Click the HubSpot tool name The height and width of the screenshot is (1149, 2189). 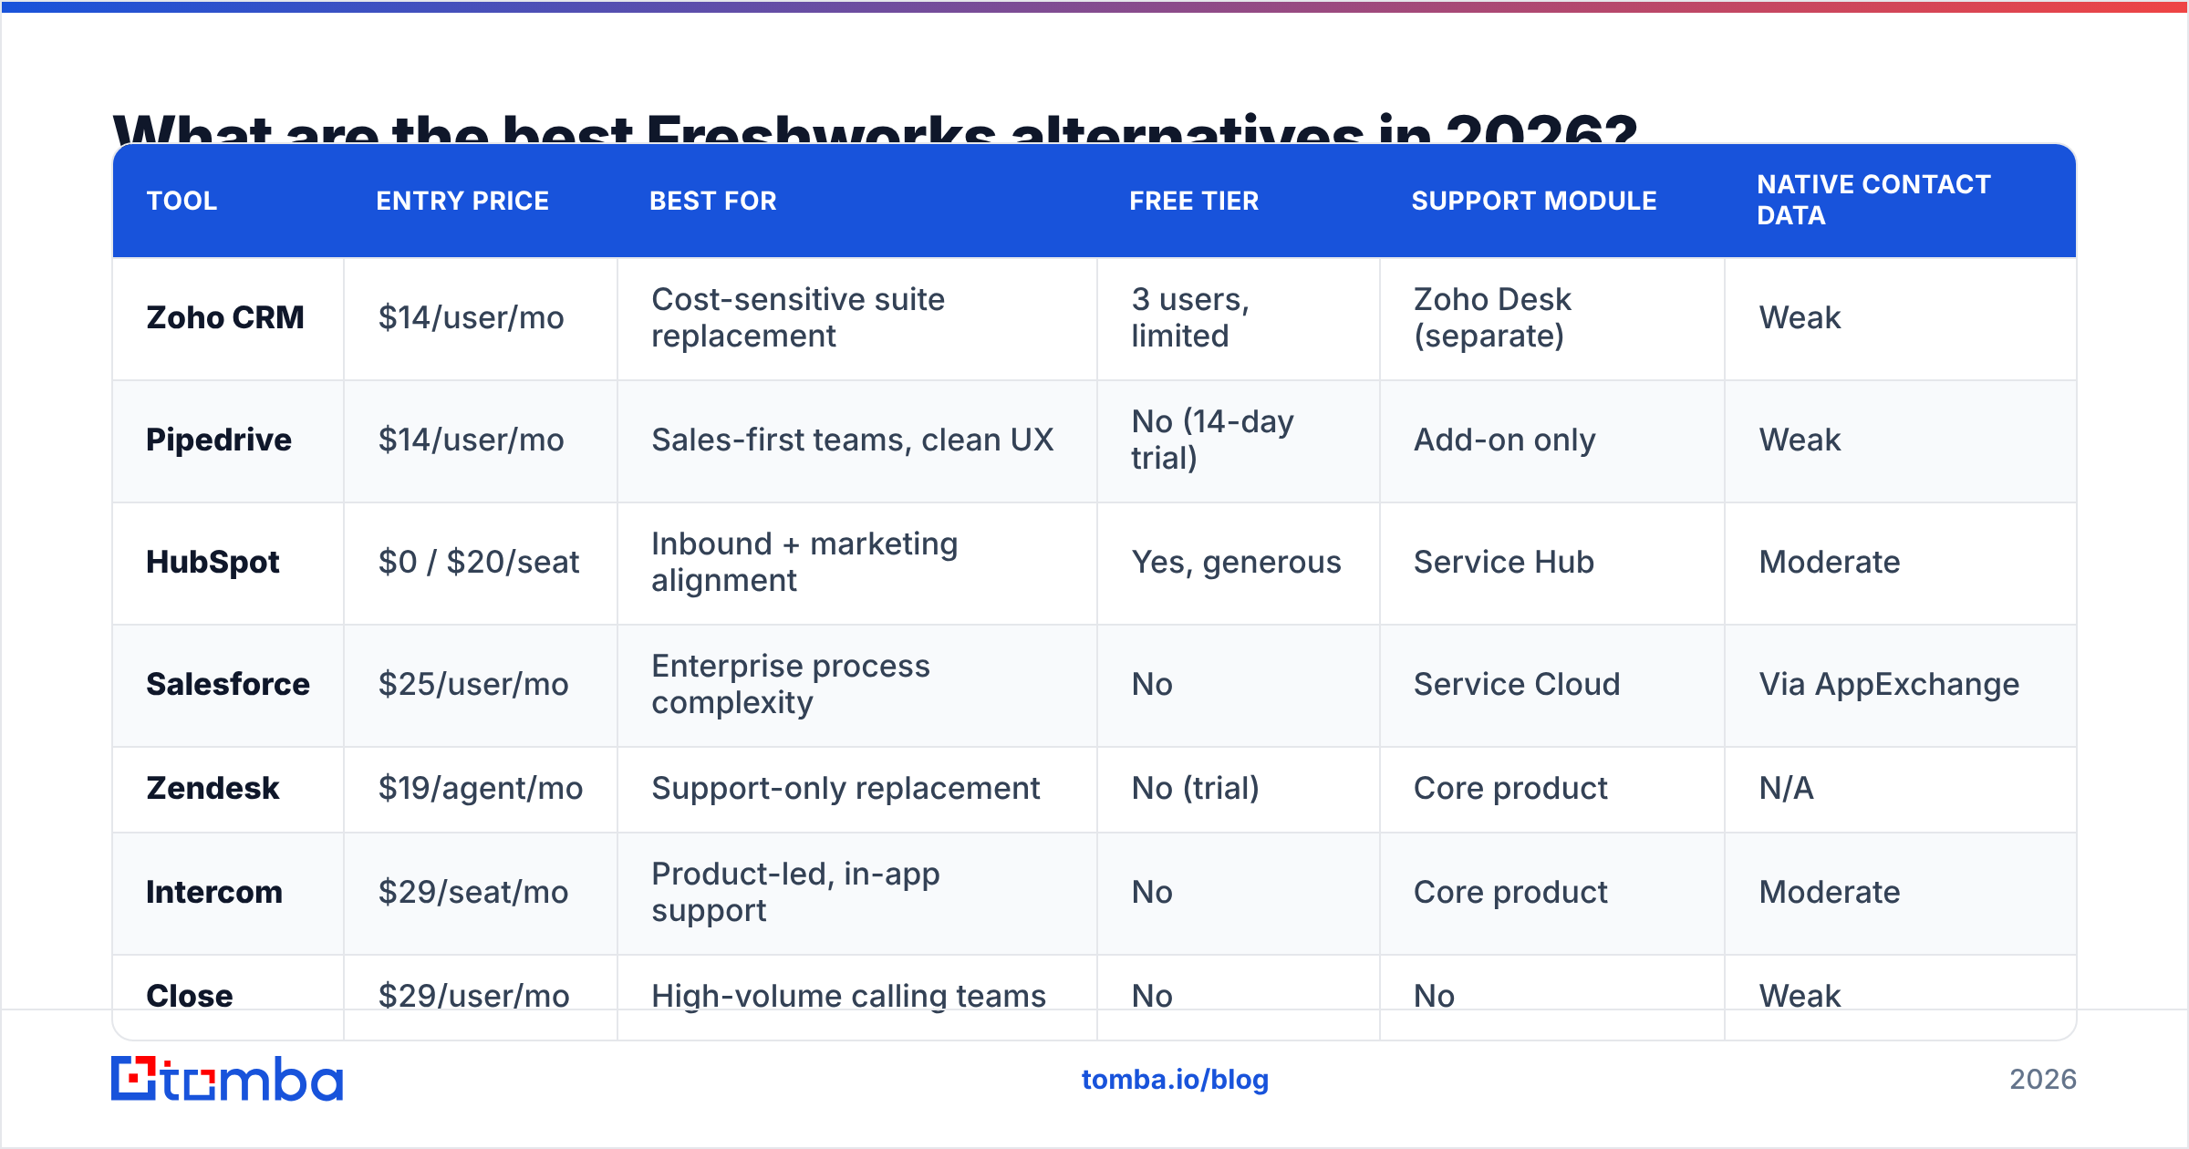pos(213,562)
